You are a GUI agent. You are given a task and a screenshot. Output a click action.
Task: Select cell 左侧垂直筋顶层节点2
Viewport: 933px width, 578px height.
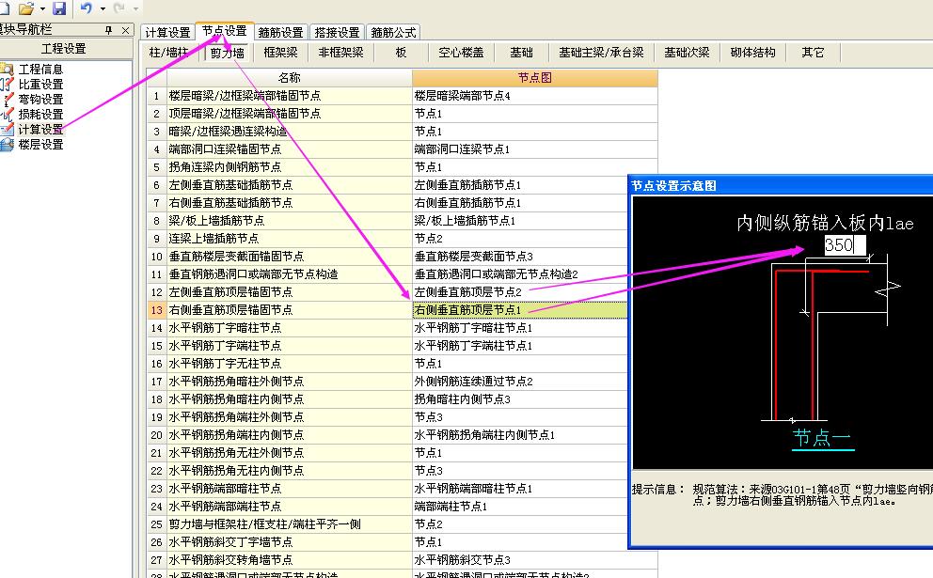click(x=520, y=292)
